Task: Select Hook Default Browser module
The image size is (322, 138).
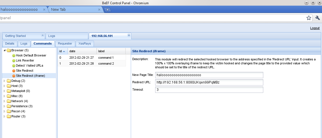Action: pos(31,56)
